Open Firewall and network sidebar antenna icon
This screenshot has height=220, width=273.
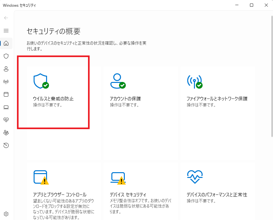[6, 82]
